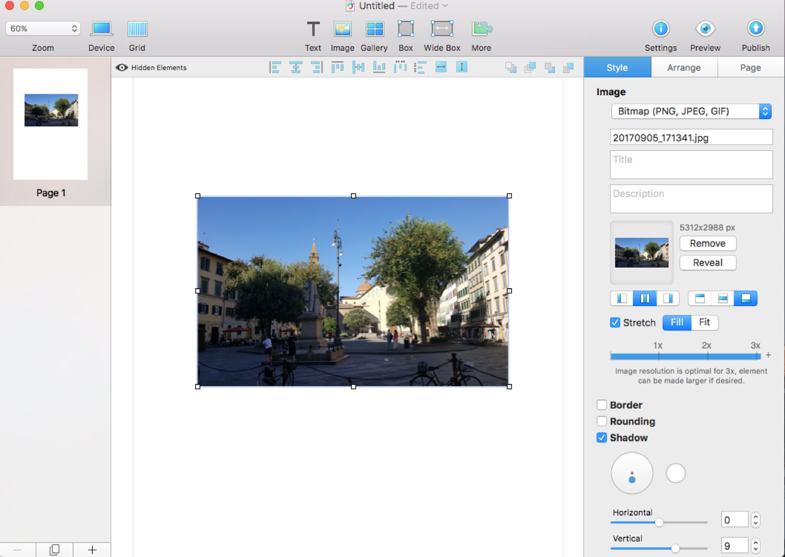Select the Fit stretch option
Viewport: 785px width, 557px height.
click(x=705, y=323)
